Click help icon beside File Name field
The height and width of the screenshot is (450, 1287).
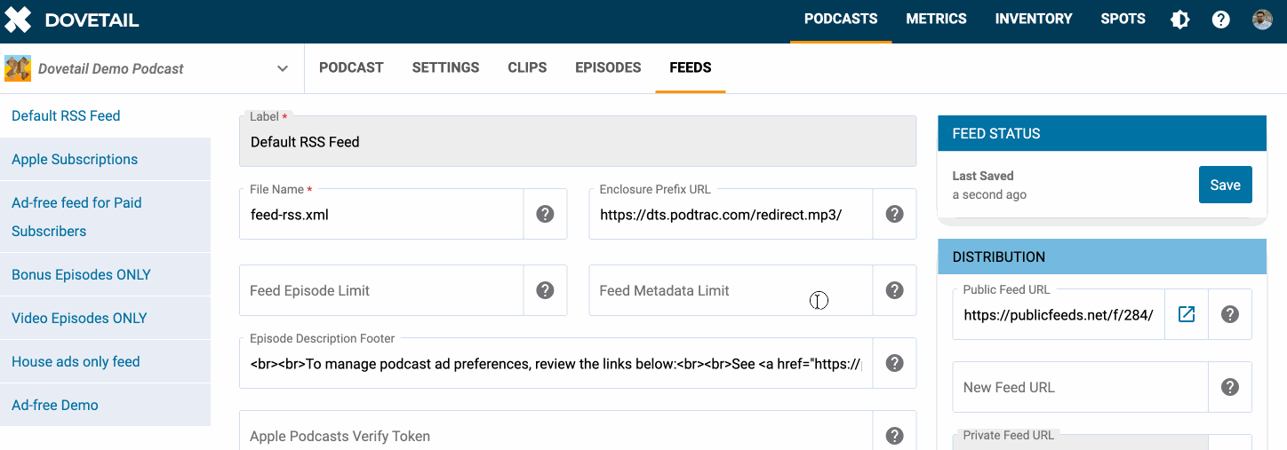545,214
